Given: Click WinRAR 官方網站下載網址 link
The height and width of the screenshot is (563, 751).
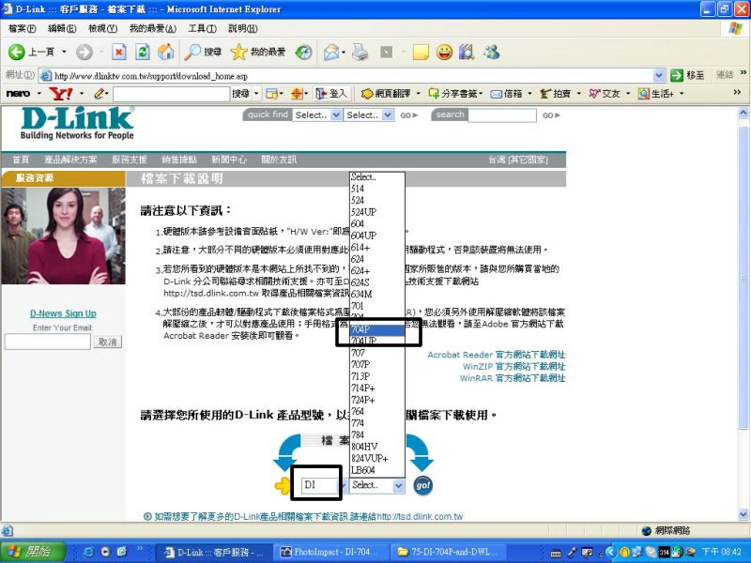Looking at the screenshot, I should [x=513, y=378].
